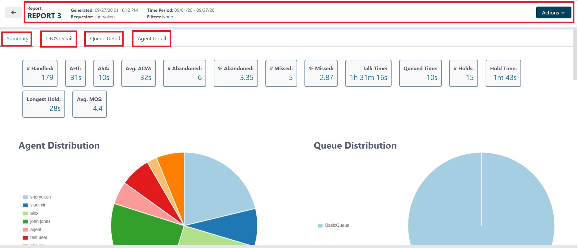Click the Queued Time card showing 10s
This screenshot has height=248, width=578.
click(x=421, y=73)
